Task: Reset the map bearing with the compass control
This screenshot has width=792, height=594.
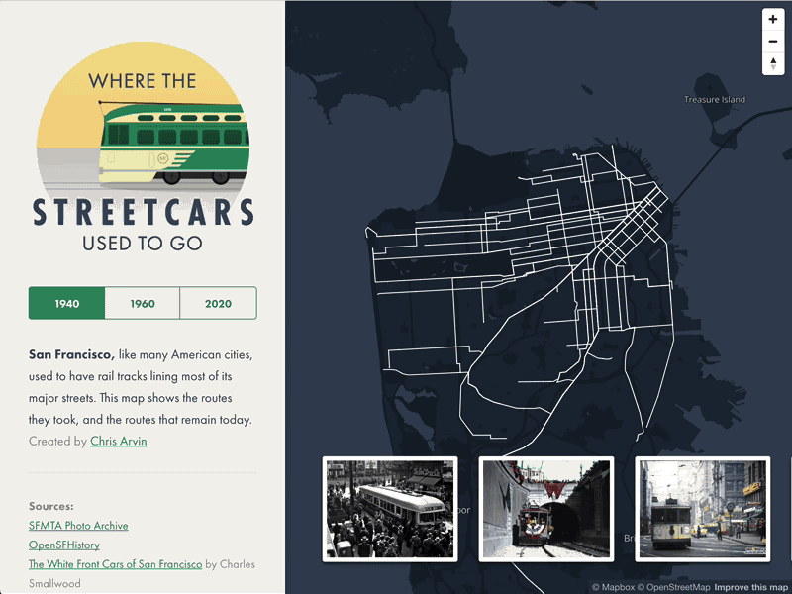Action: click(773, 64)
